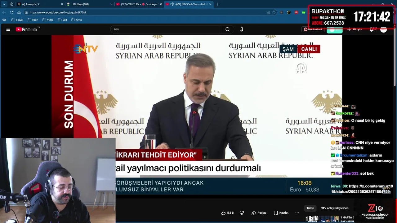397x223 pixels.
Task: Open the Oluştur create menu
Action: click(355, 29)
